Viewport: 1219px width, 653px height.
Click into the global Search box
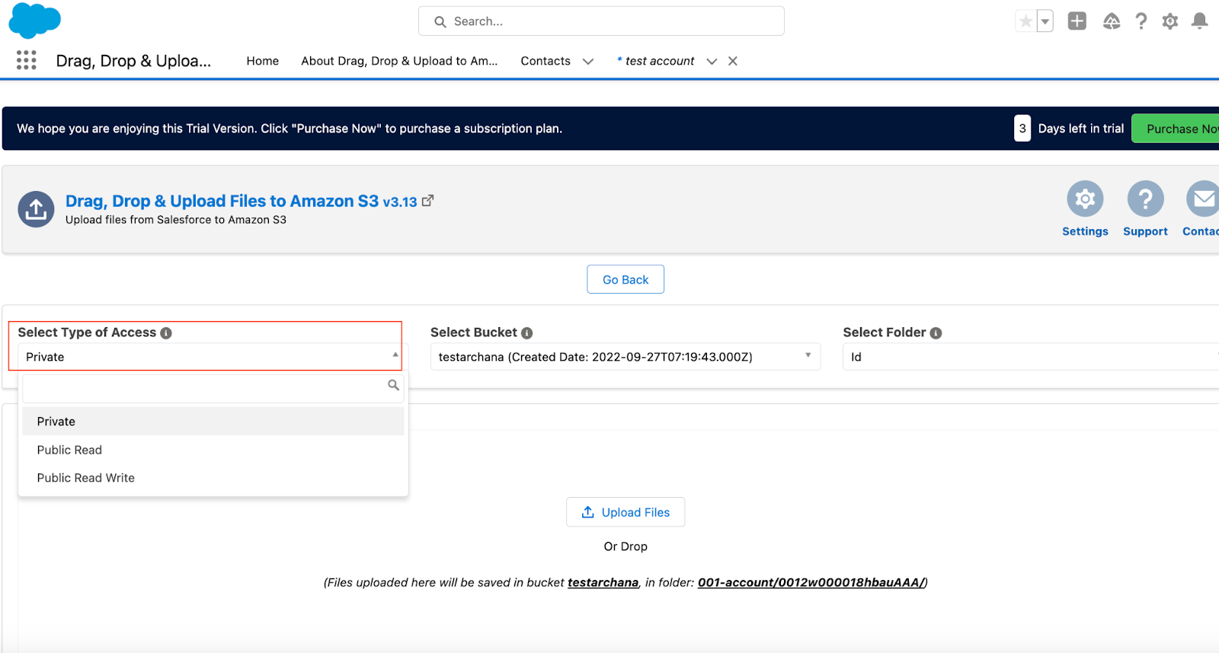coord(601,21)
